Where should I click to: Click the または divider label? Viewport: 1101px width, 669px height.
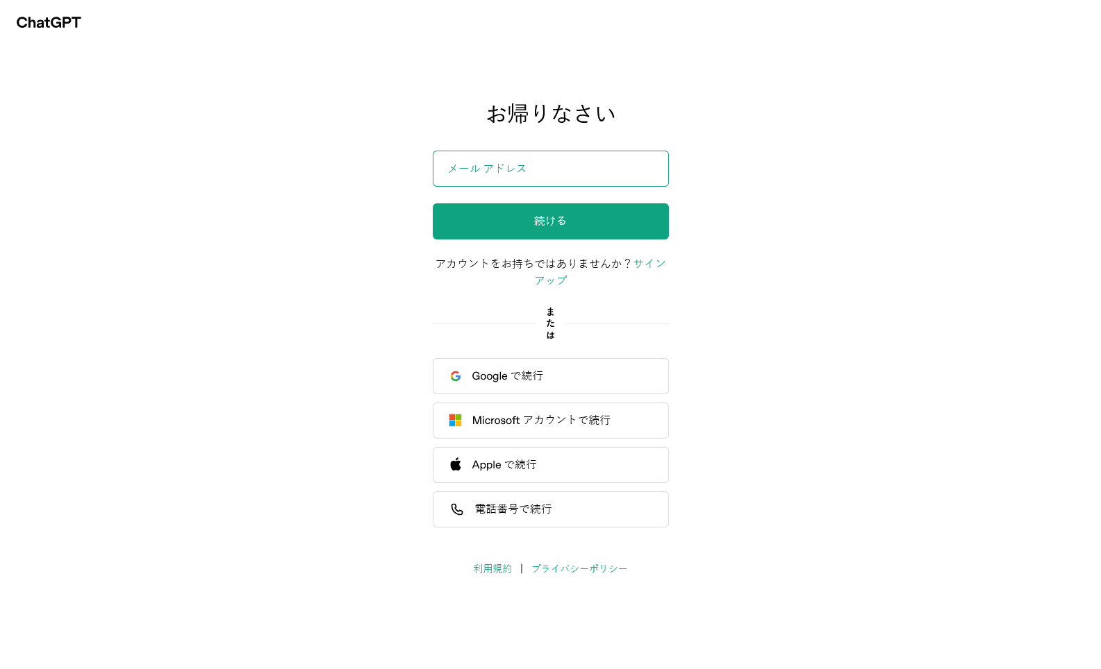[551, 323]
